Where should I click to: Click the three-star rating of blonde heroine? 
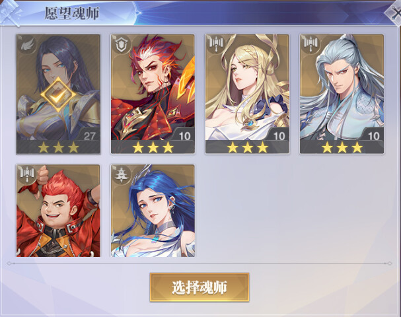pos(247,147)
